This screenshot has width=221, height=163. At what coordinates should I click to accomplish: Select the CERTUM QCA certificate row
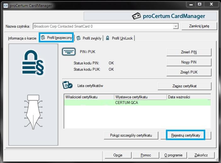click(138, 103)
